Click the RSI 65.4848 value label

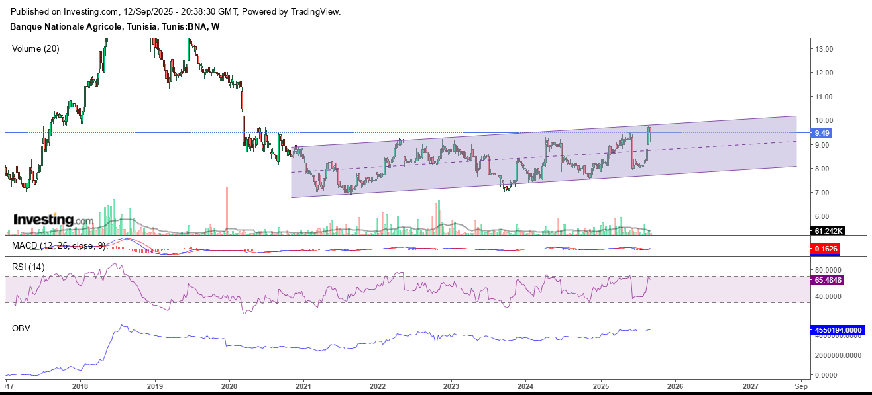[828, 281]
